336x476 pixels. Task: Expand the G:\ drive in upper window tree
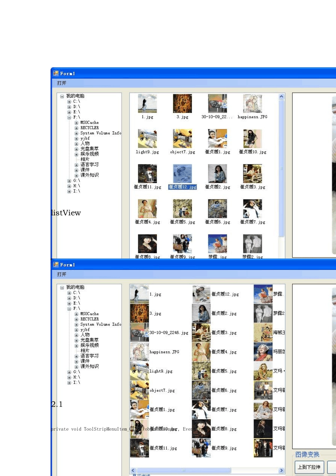coord(69,181)
